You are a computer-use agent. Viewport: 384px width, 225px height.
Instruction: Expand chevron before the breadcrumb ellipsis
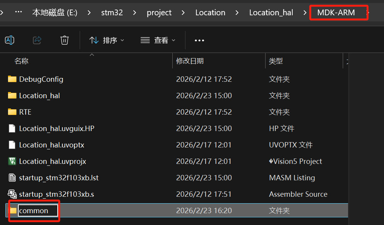[x=2, y=12]
